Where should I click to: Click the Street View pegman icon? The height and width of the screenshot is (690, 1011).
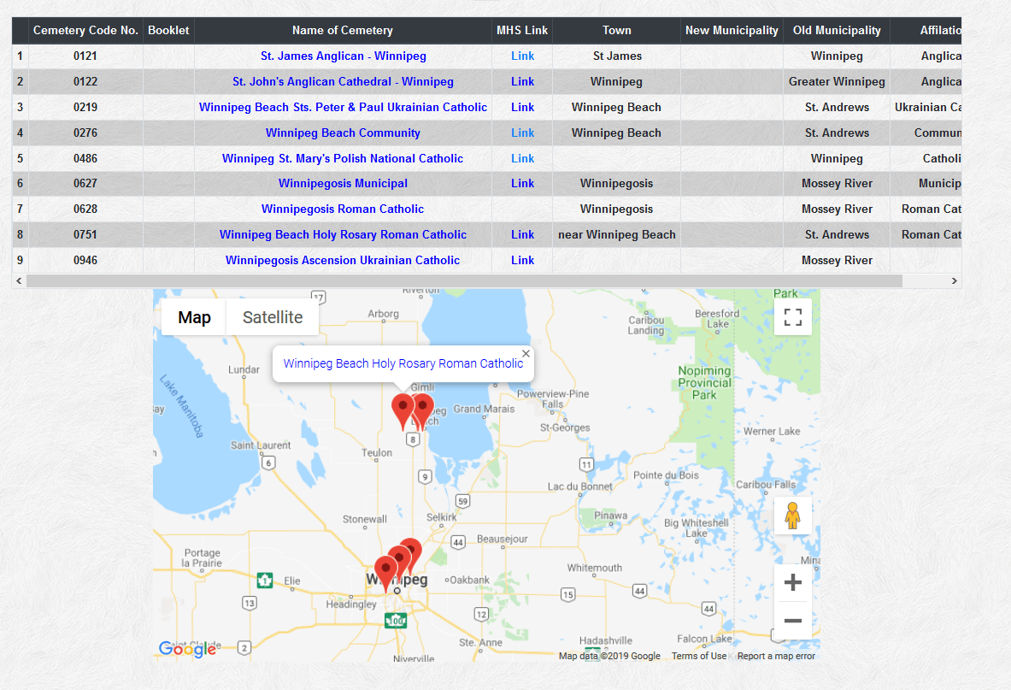792,516
